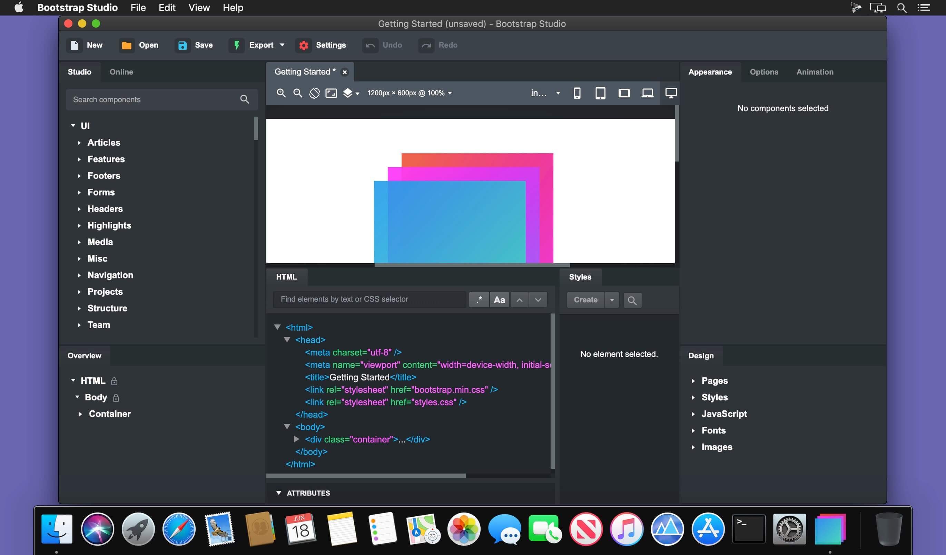Switch canvas to desktop monitor preview
The width and height of the screenshot is (946, 555).
coord(670,93)
